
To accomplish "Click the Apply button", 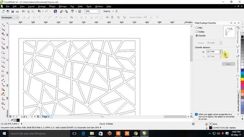I will (x=228, y=64).
